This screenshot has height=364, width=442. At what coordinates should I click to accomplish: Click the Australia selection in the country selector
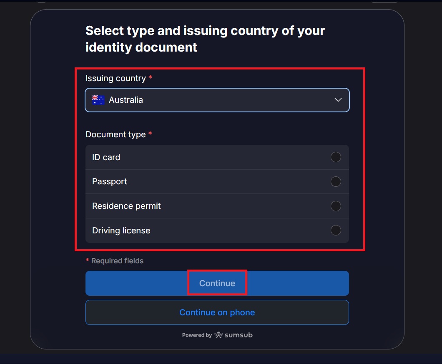(126, 100)
